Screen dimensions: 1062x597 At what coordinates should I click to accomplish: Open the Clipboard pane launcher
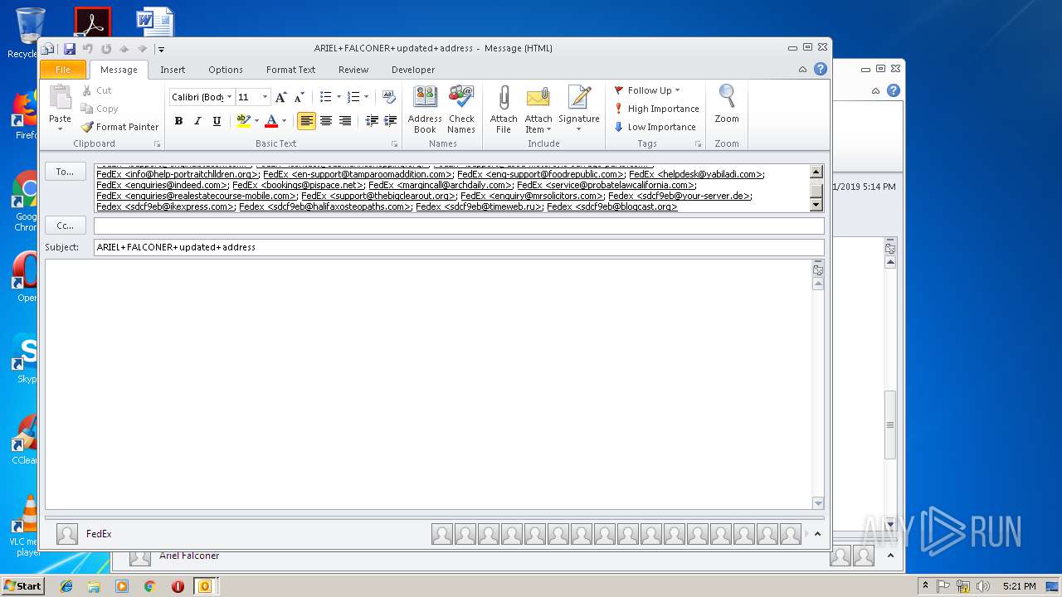pos(157,144)
